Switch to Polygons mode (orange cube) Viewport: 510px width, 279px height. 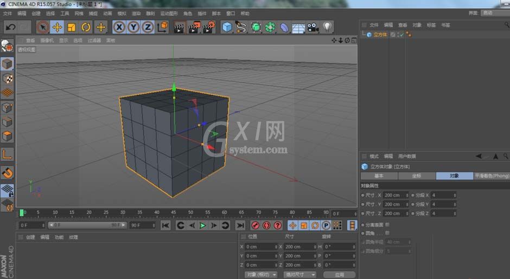click(x=7, y=136)
